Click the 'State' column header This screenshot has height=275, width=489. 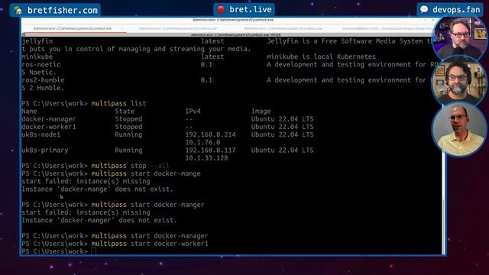pyautogui.click(x=125, y=112)
